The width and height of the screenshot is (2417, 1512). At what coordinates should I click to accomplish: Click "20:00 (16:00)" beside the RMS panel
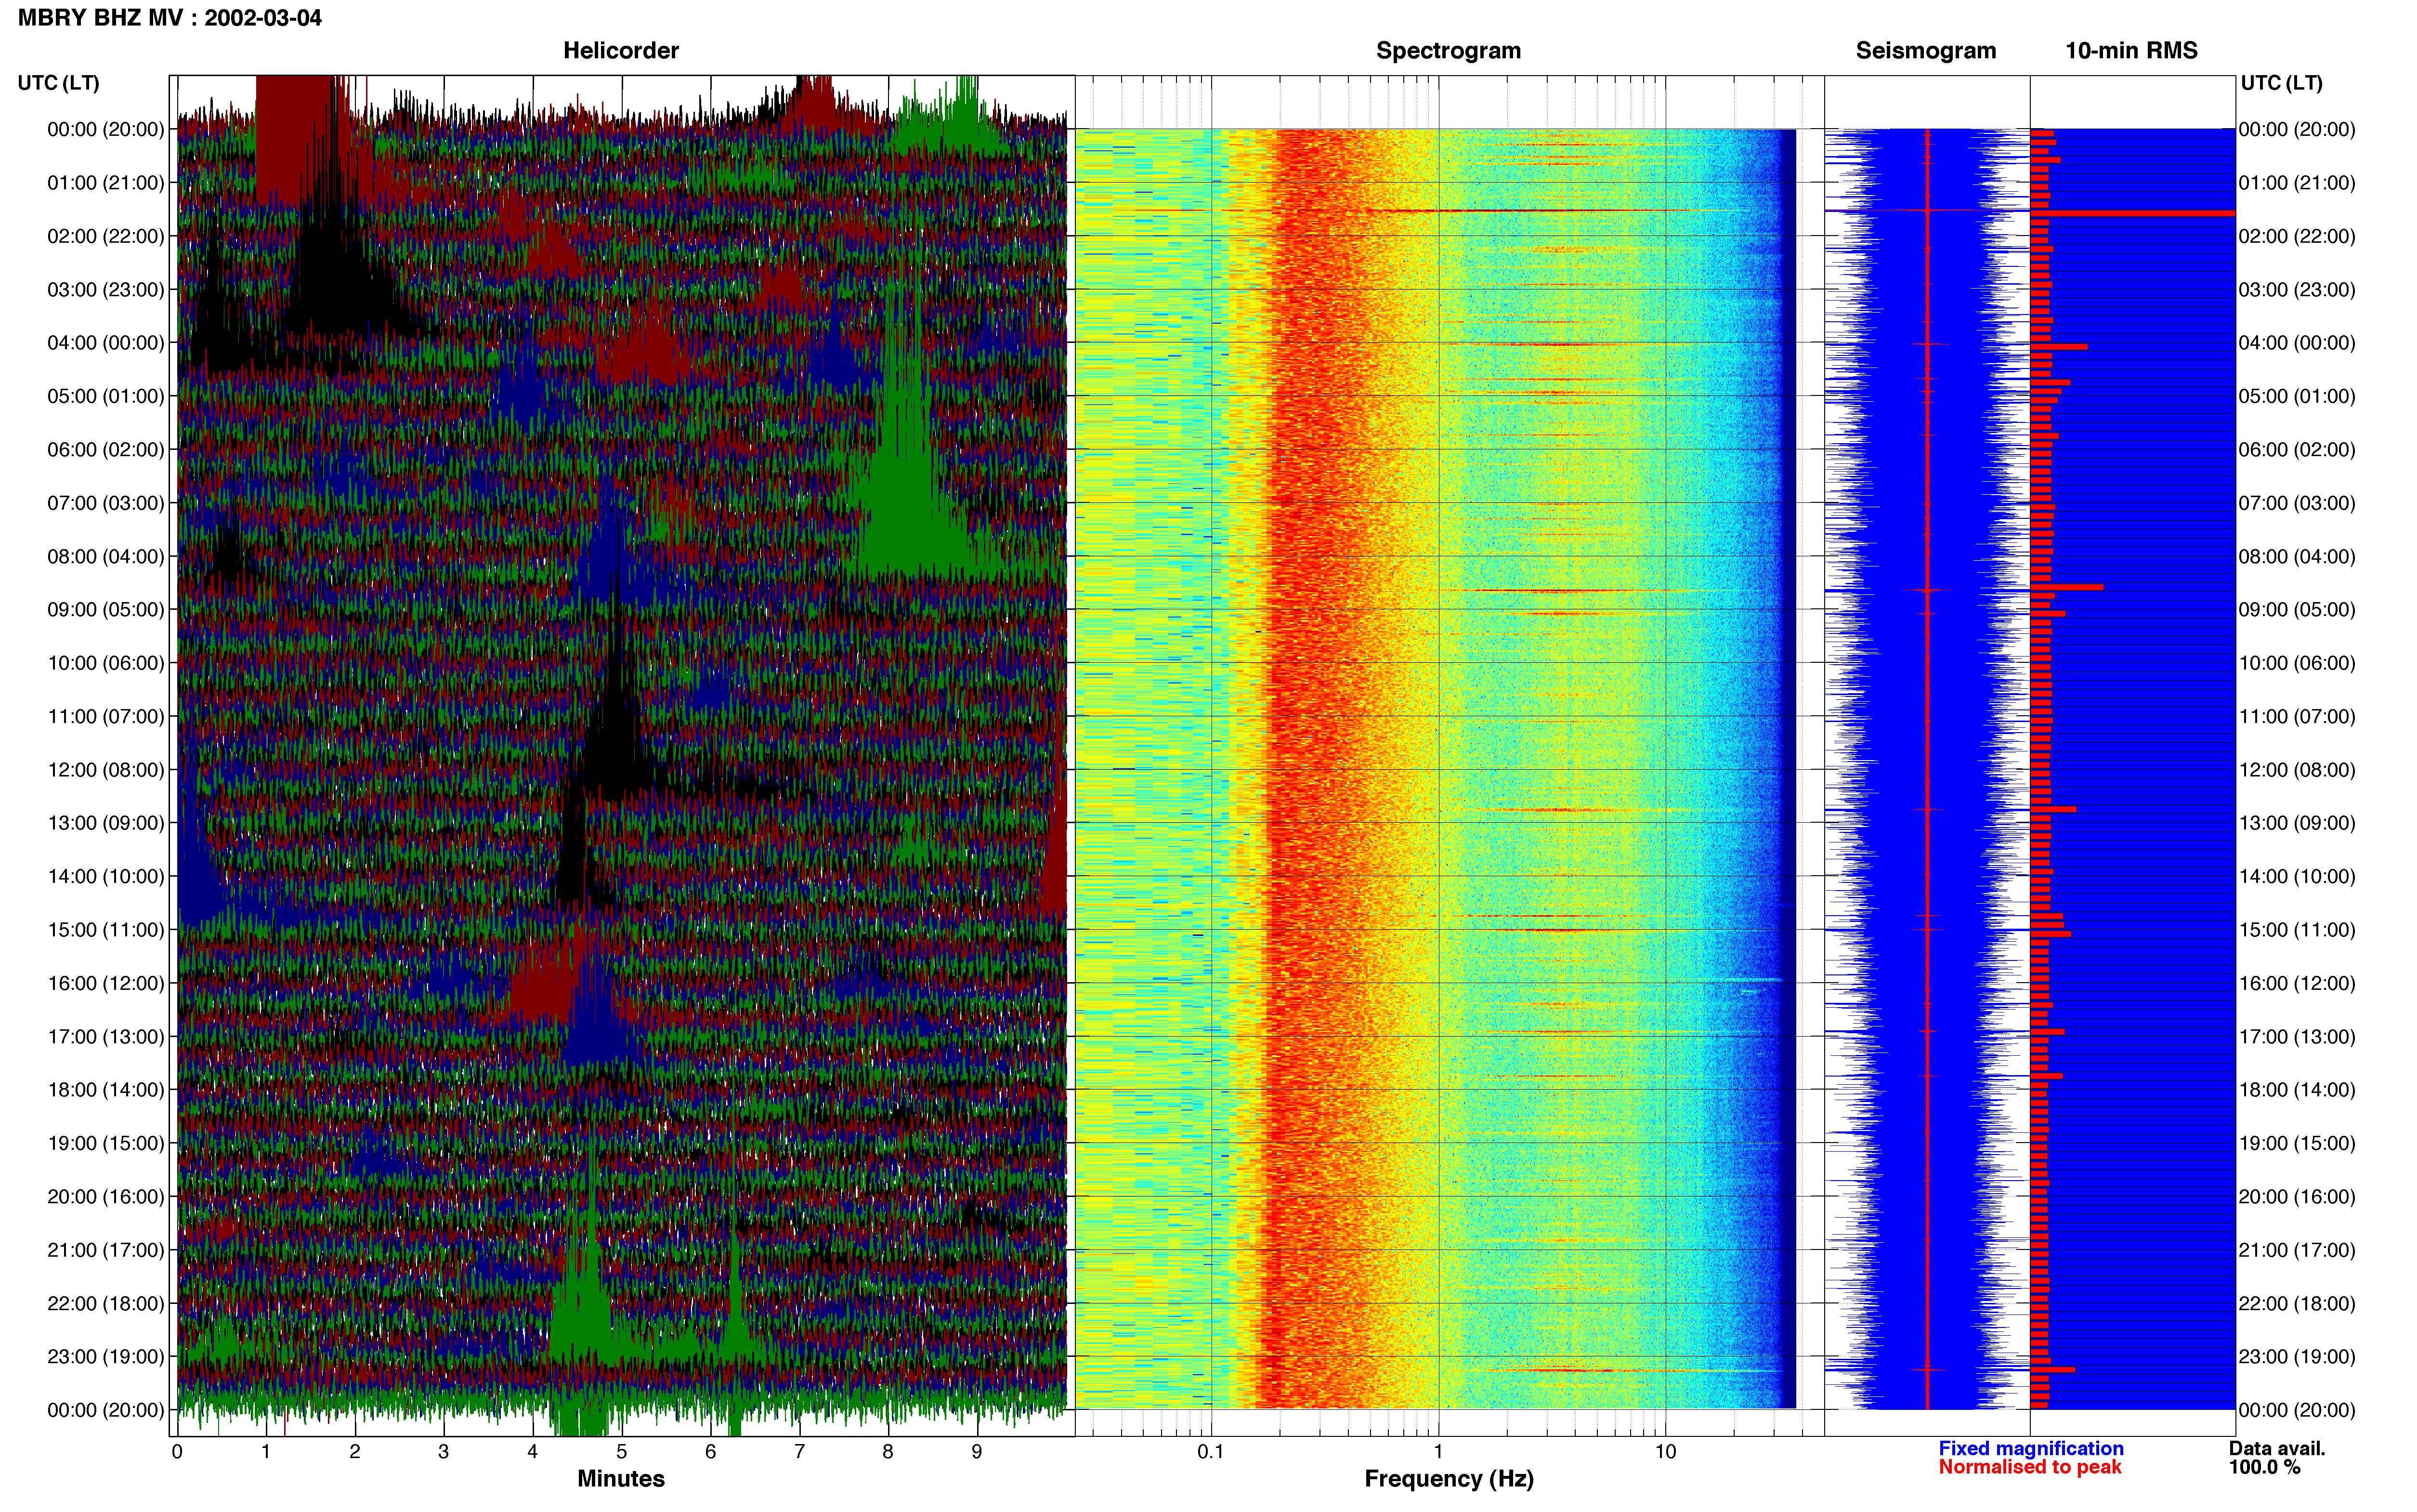(x=2297, y=1197)
